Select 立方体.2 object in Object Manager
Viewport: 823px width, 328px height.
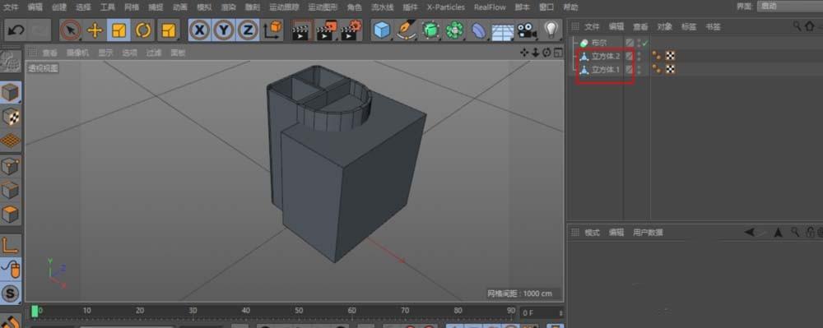click(x=606, y=56)
